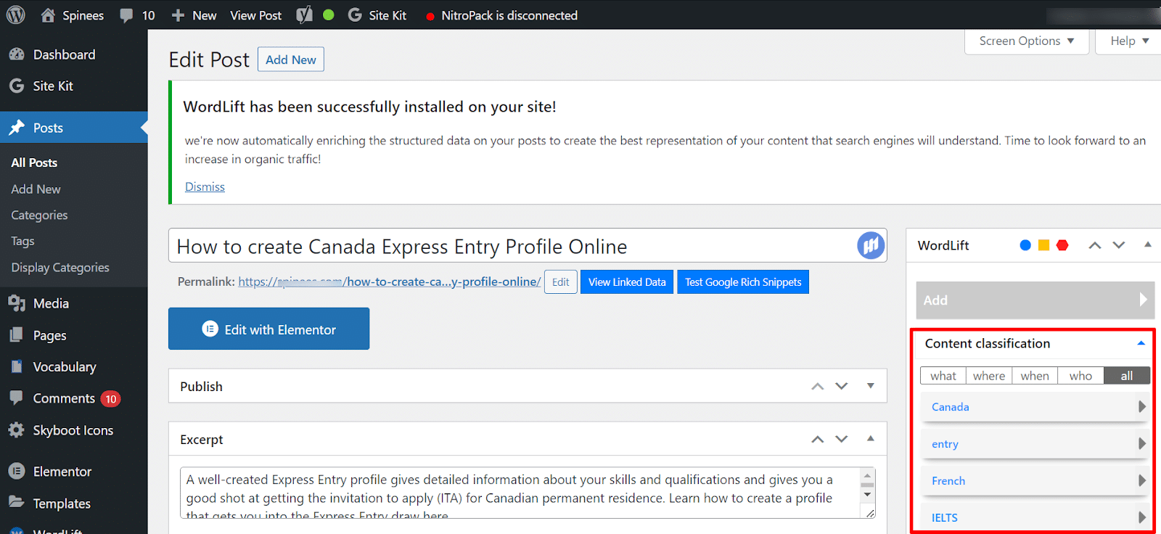This screenshot has width=1161, height=534.
Task: Open Display Categories submenu item
Action: coord(60,267)
